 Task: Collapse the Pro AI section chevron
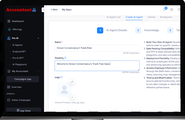tap(38, 38)
